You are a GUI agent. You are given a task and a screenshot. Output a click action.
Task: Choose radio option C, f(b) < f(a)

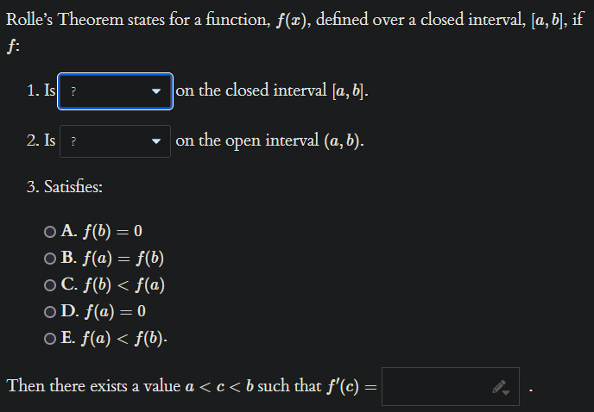(50, 285)
